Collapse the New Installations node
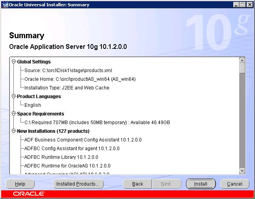 tap(14, 131)
